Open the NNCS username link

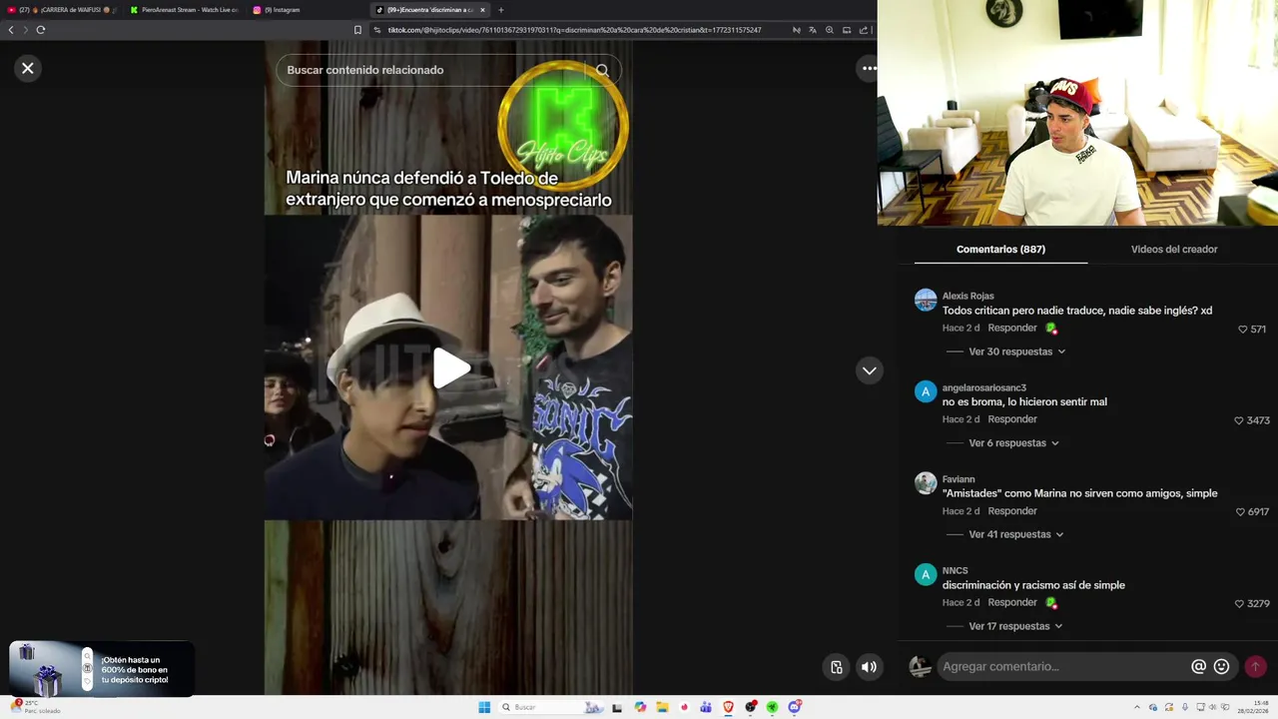point(956,570)
